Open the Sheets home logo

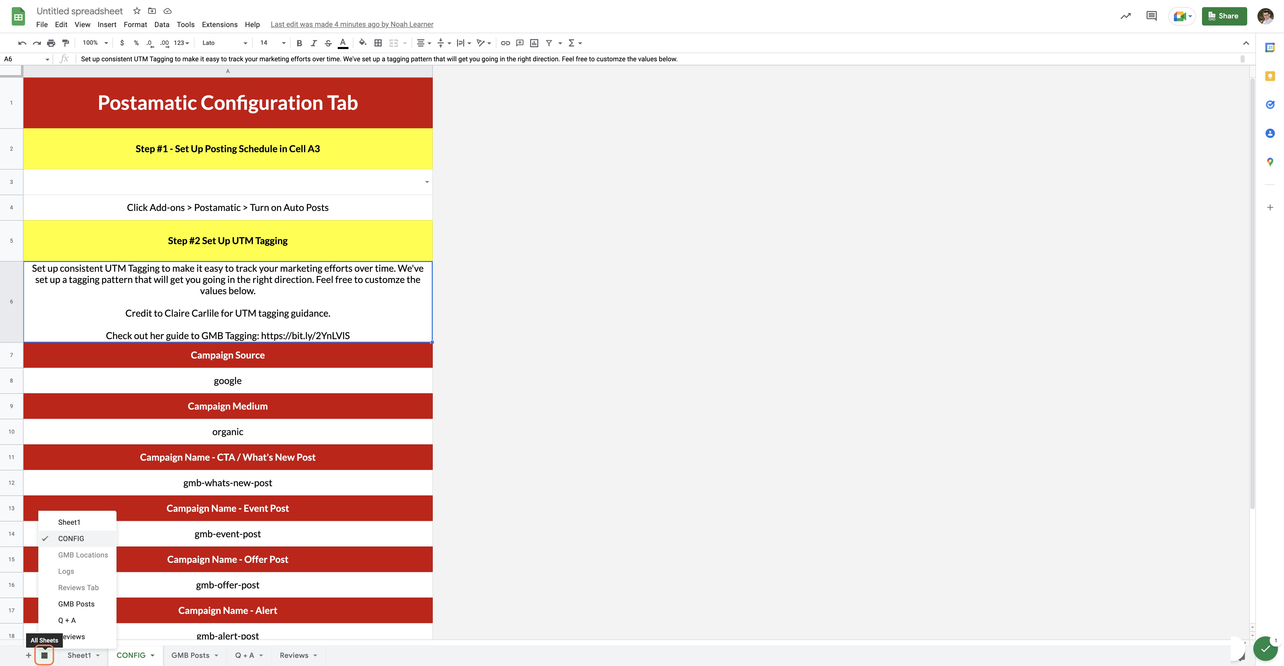[x=18, y=17]
